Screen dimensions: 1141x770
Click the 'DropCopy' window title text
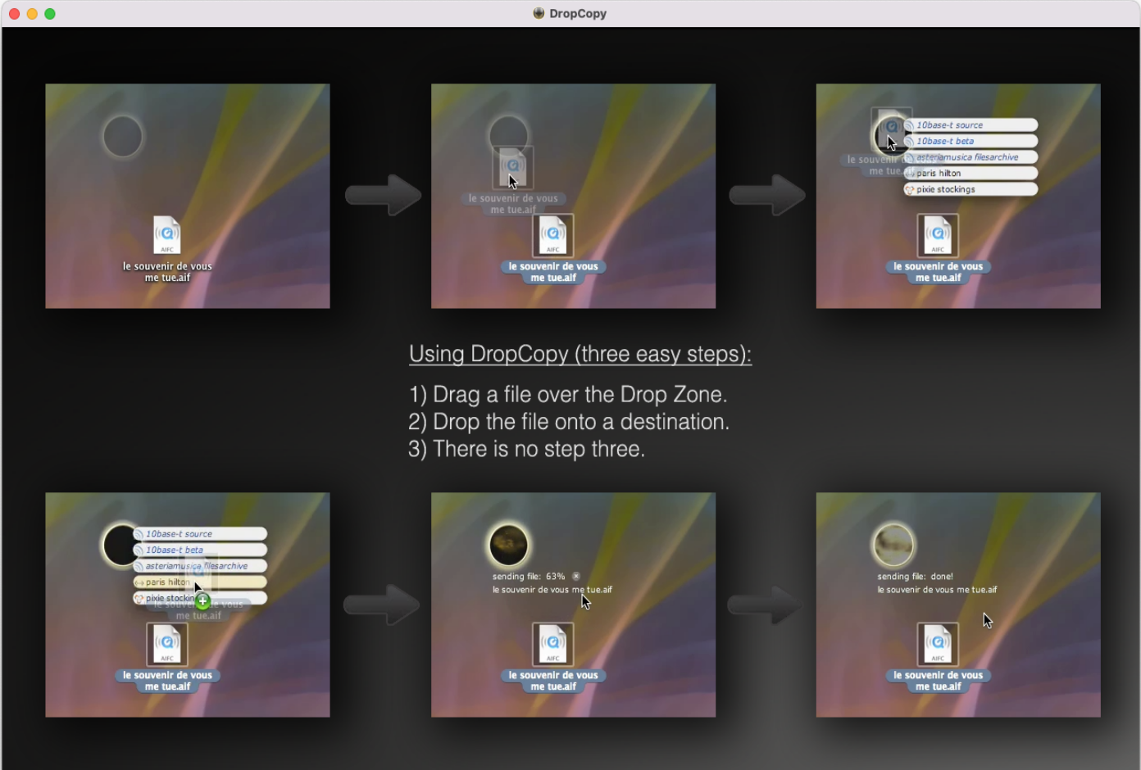pyautogui.click(x=578, y=13)
